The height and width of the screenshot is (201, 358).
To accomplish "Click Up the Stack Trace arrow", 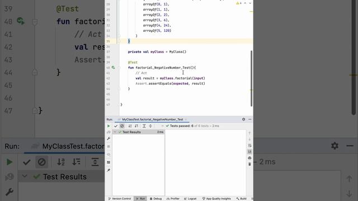I will [249, 133].
